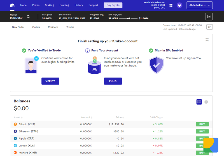The width and height of the screenshot is (224, 156).
Task: Click the VERIFY button
Action: 50,81
